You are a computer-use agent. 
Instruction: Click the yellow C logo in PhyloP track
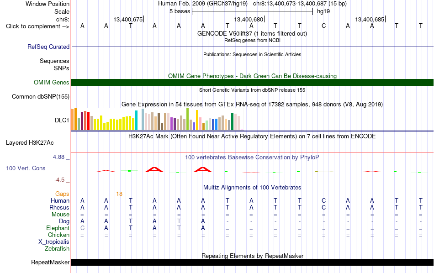point(324,172)
